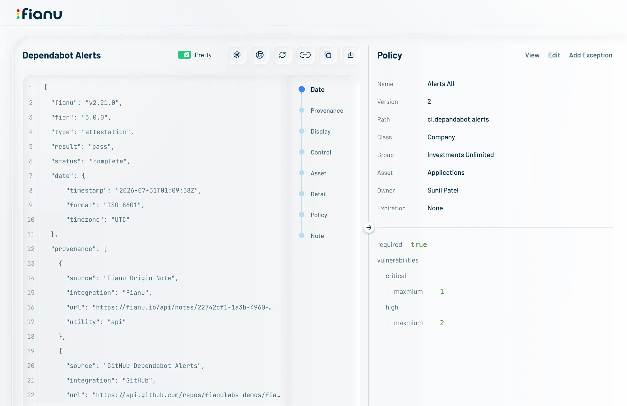Click the "Investments Unlimited" group value
The width and height of the screenshot is (627, 406).
(x=461, y=155)
